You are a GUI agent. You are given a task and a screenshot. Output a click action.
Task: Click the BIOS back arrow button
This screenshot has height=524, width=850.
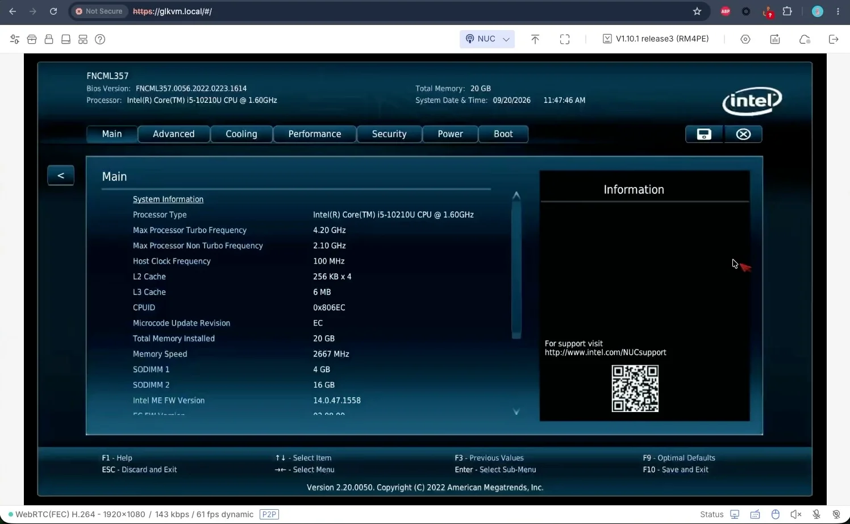(61, 176)
